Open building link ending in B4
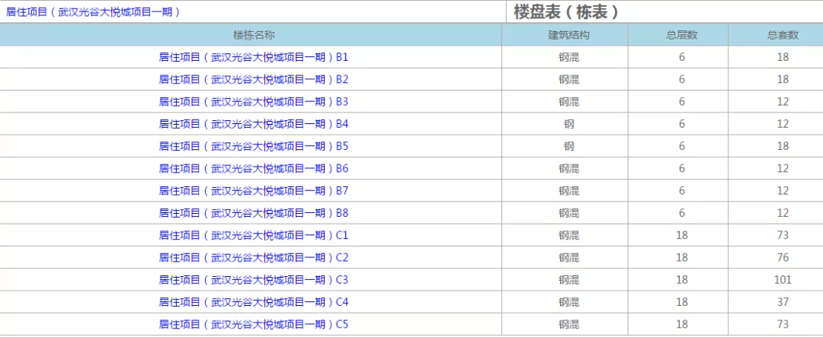 (254, 124)
